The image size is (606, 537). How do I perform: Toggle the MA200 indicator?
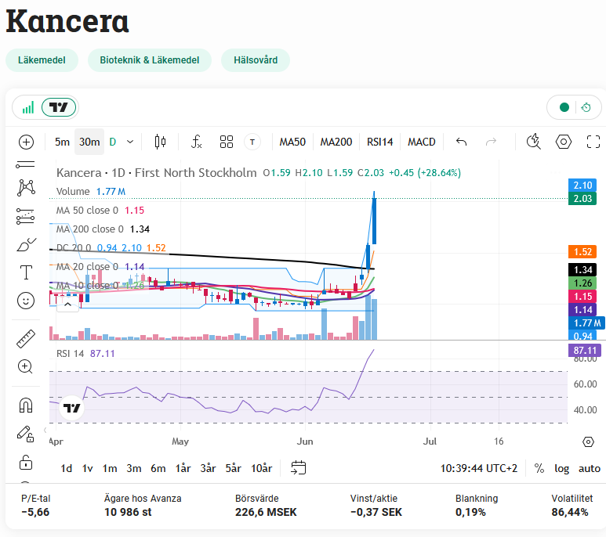336,142
